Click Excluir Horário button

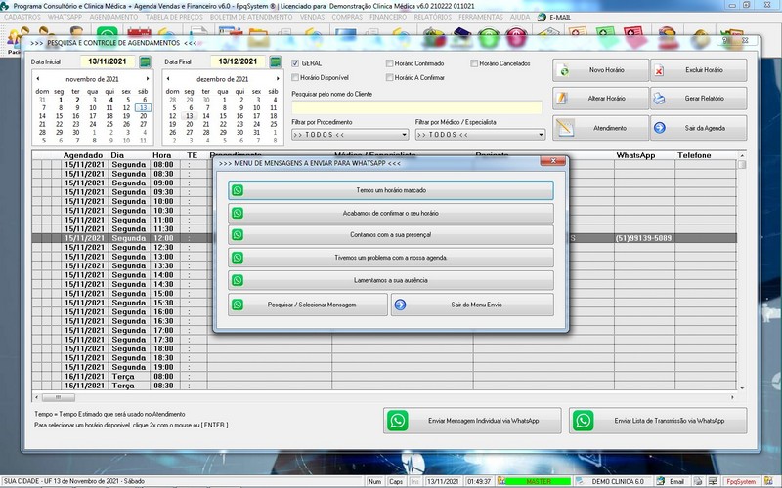click(699, 70)
